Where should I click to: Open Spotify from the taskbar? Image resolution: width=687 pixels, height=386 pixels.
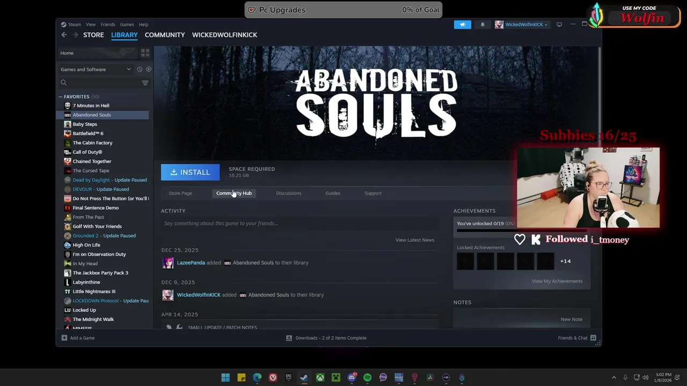coord(367,377)
